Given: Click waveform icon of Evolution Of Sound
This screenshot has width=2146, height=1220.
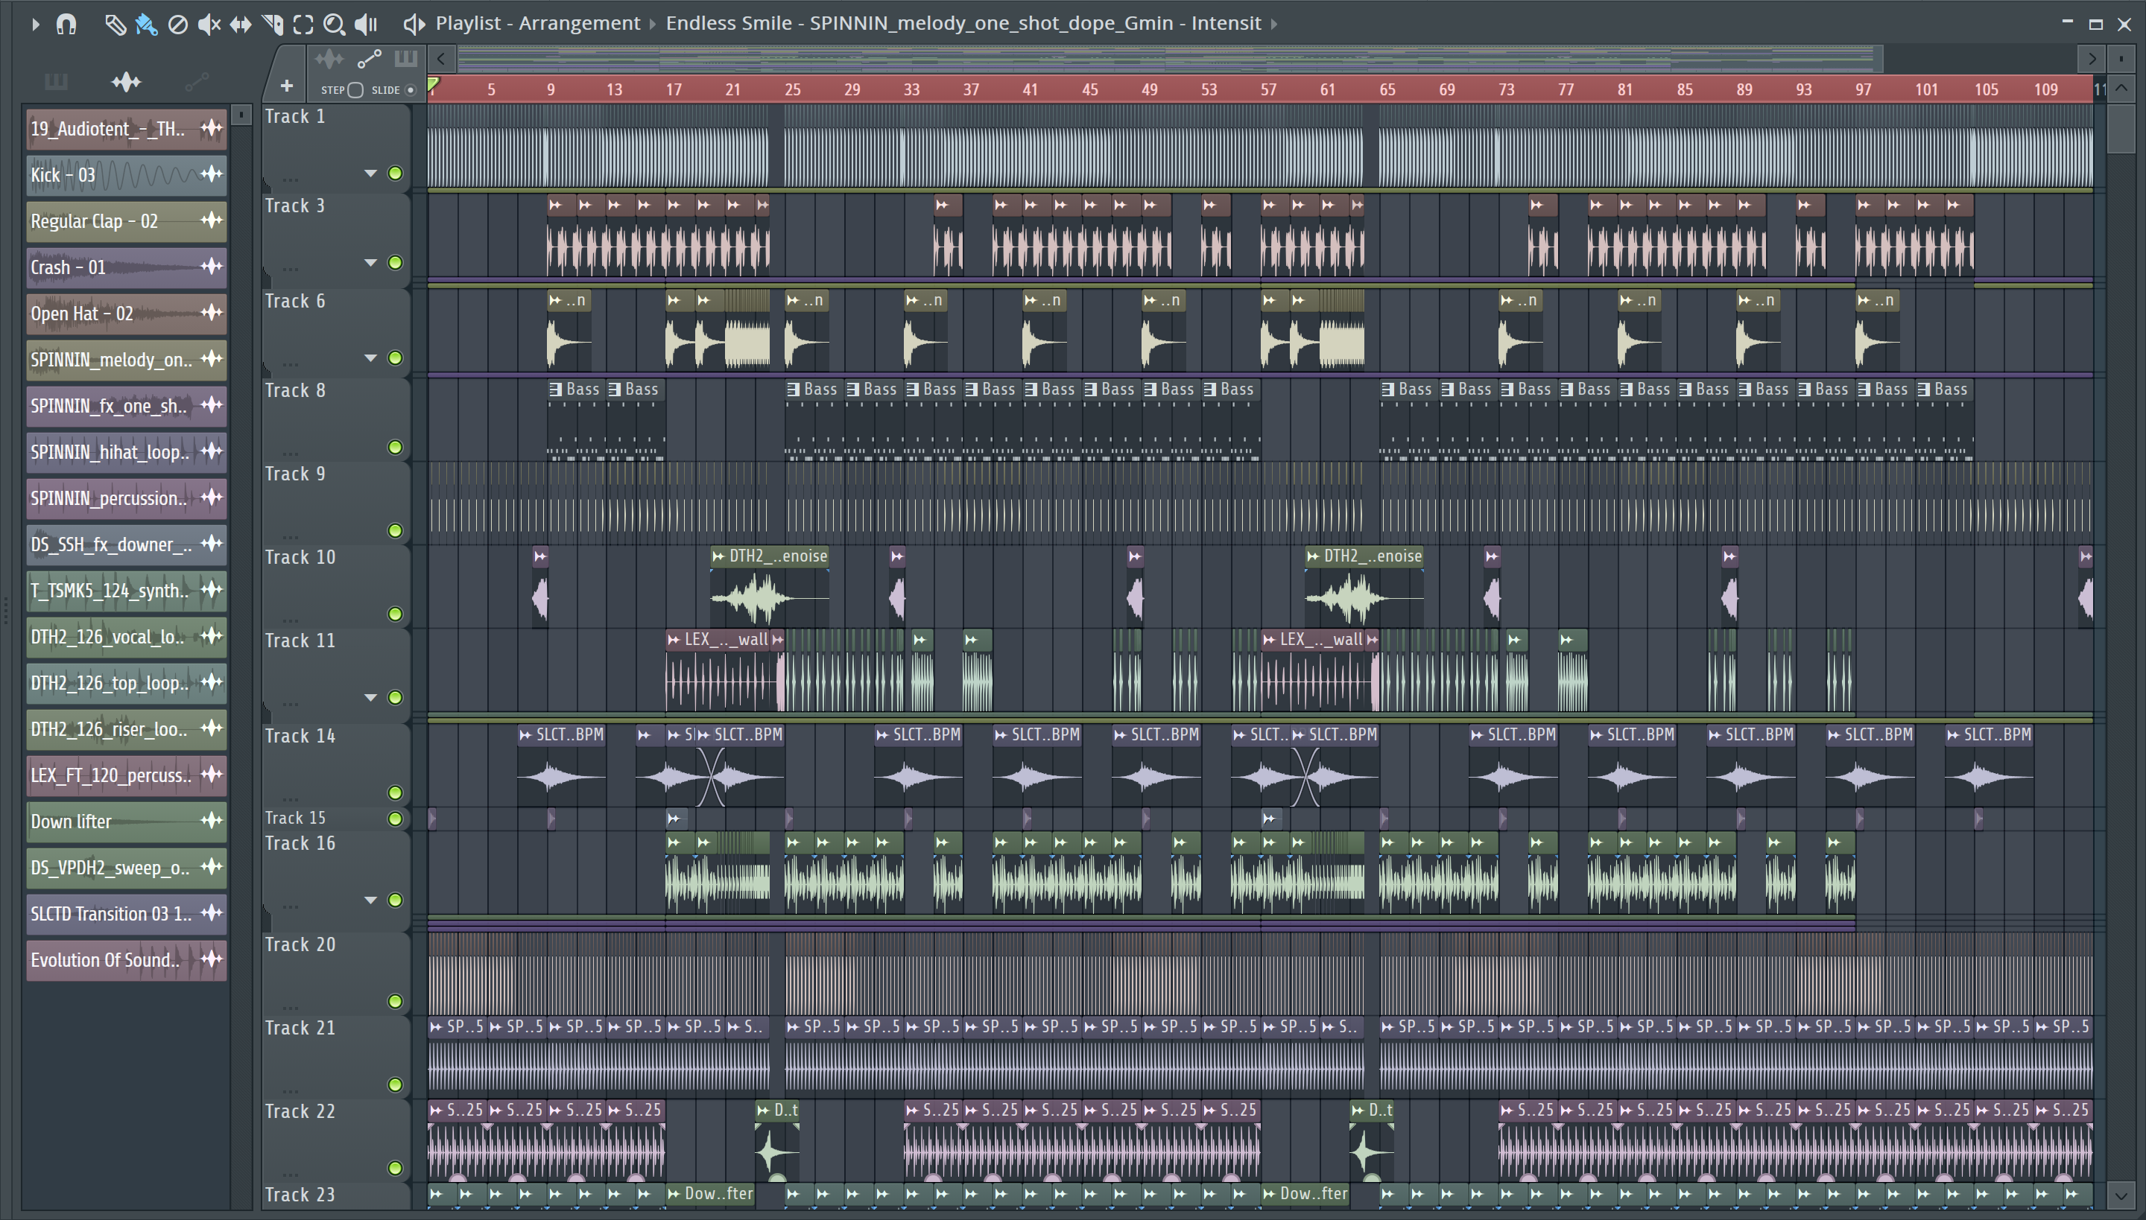Looking at the screenshot, I should pyautogui.click(x=212, y=959).
